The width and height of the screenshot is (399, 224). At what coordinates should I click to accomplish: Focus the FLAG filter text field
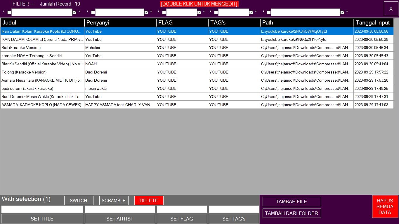pos(182,12)
